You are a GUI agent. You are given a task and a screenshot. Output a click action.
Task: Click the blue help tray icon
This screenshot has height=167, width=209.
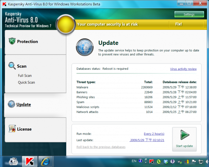click(140, 161)
